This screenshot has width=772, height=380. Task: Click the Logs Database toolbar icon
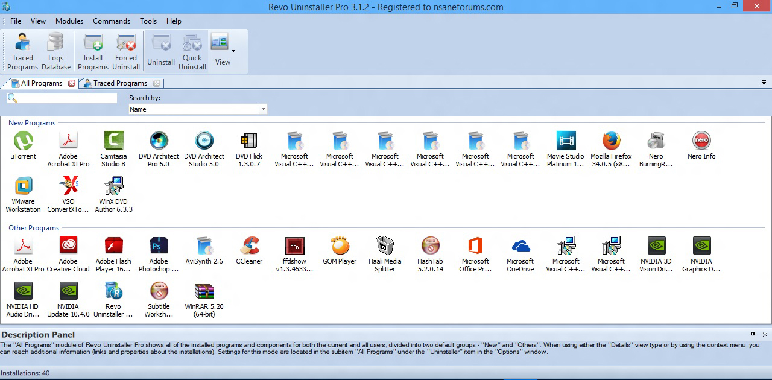(55, 52)
